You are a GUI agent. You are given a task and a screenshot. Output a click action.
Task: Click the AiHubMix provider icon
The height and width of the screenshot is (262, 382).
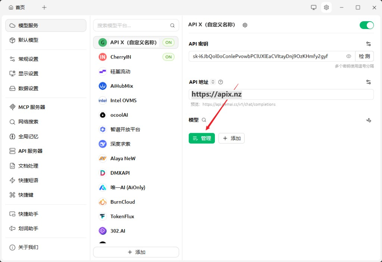pos(103,86)
